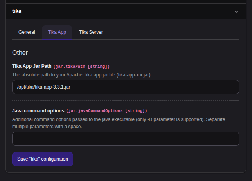
Task: Click the Other heading
Action: [x=20, y=53]
